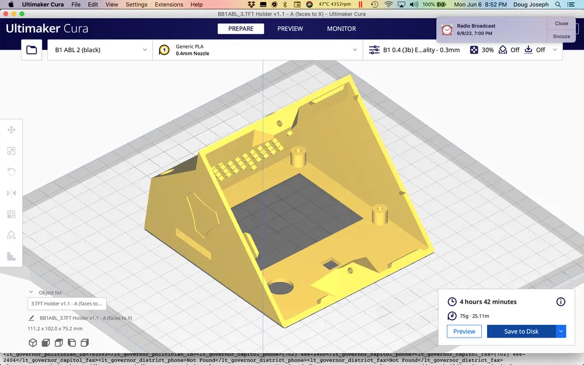Select 3.TFT Holder v1.1 object list item
Screen dimensions: 584x365
(x=67, y=304)
